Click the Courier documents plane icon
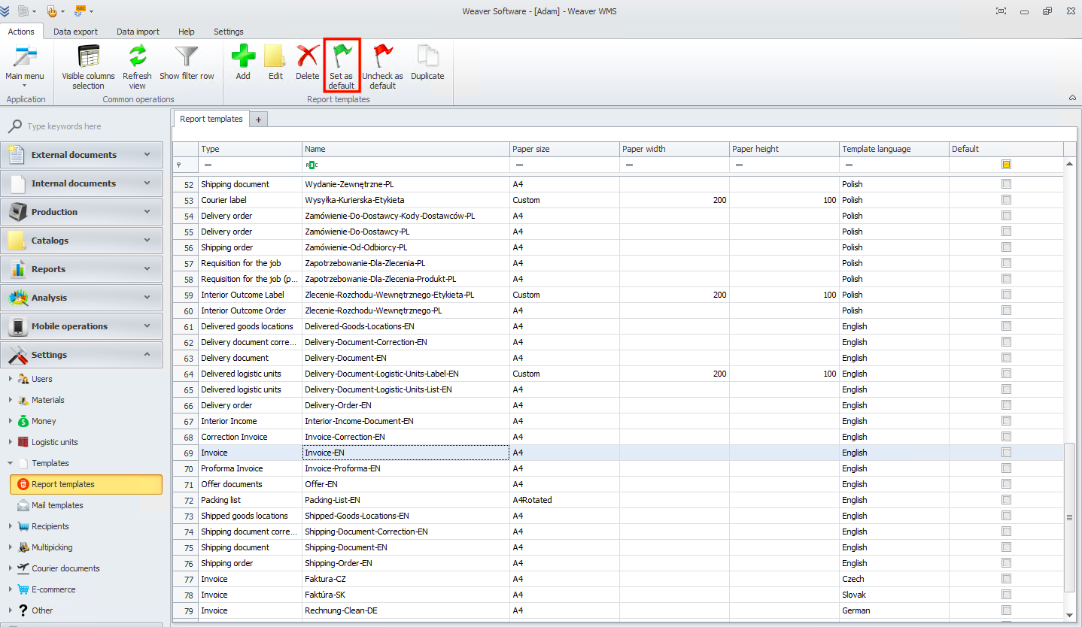The height and width of the screenshot is (627, 1082). [x=23, y=568]
